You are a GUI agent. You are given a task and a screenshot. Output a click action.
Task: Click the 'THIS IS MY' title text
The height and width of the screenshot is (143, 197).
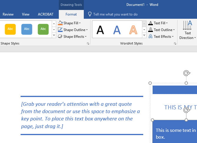pyautogui.click(x=178, y=107)
